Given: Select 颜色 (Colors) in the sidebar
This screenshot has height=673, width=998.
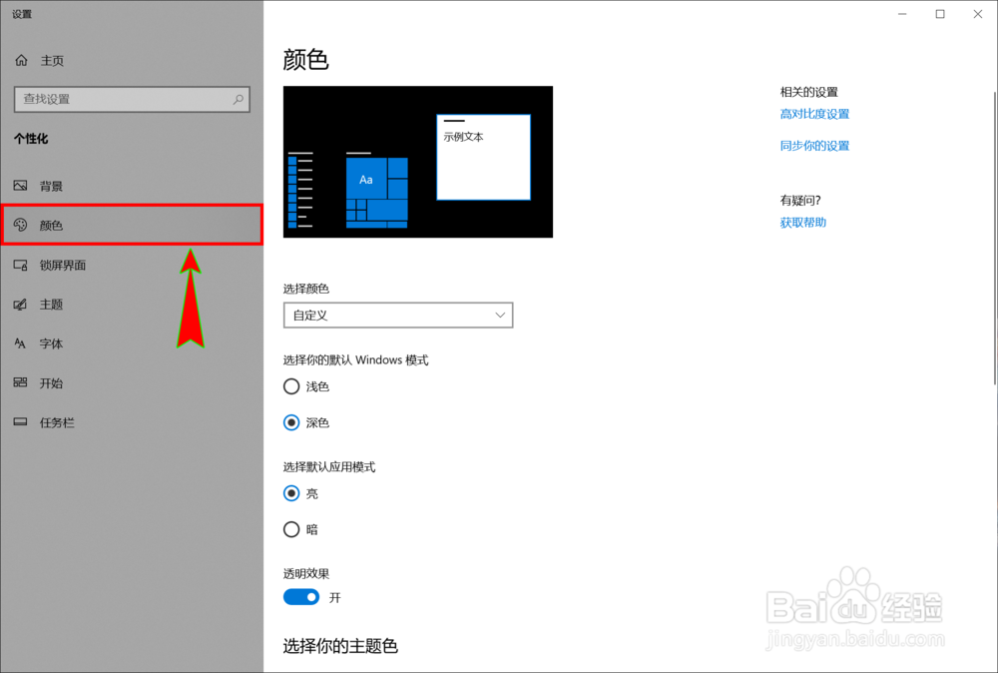Looking at the screenshot, I should coord(53,225).
